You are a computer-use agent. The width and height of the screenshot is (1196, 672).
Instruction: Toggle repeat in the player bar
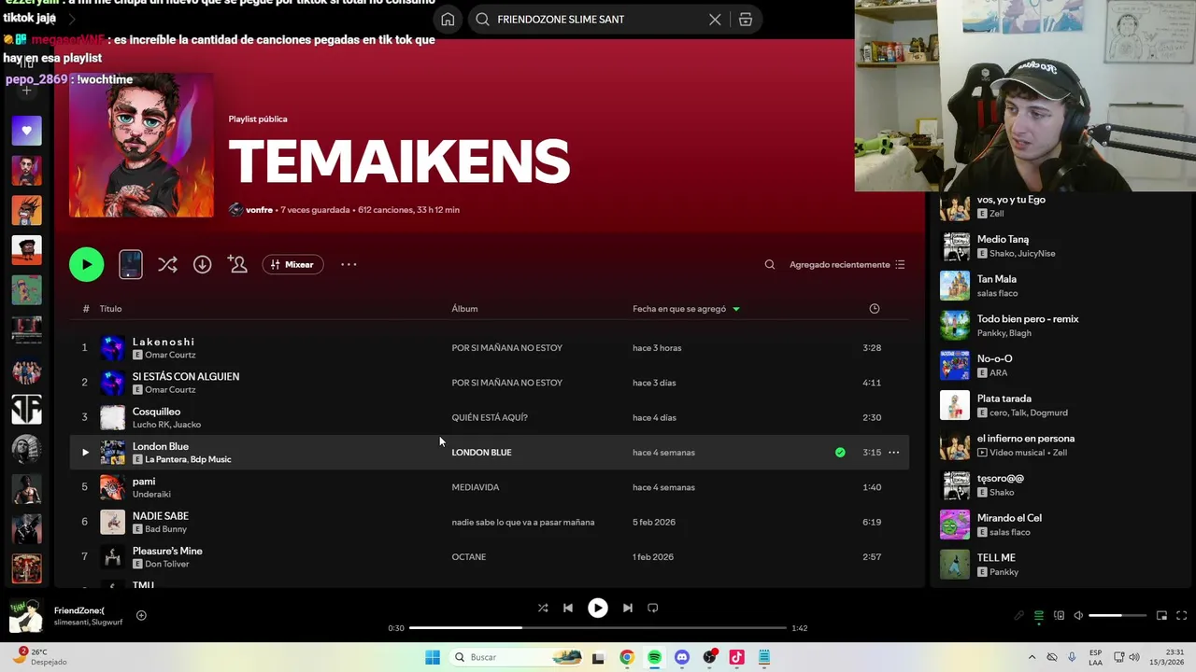point(653,608)
